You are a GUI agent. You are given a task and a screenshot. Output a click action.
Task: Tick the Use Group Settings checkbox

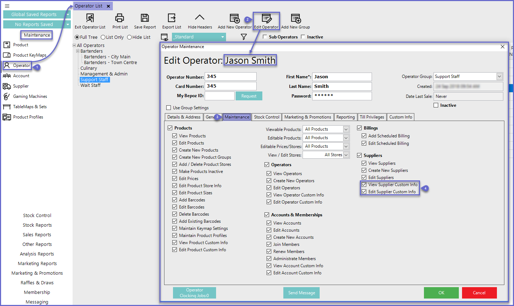click(169, 108)
